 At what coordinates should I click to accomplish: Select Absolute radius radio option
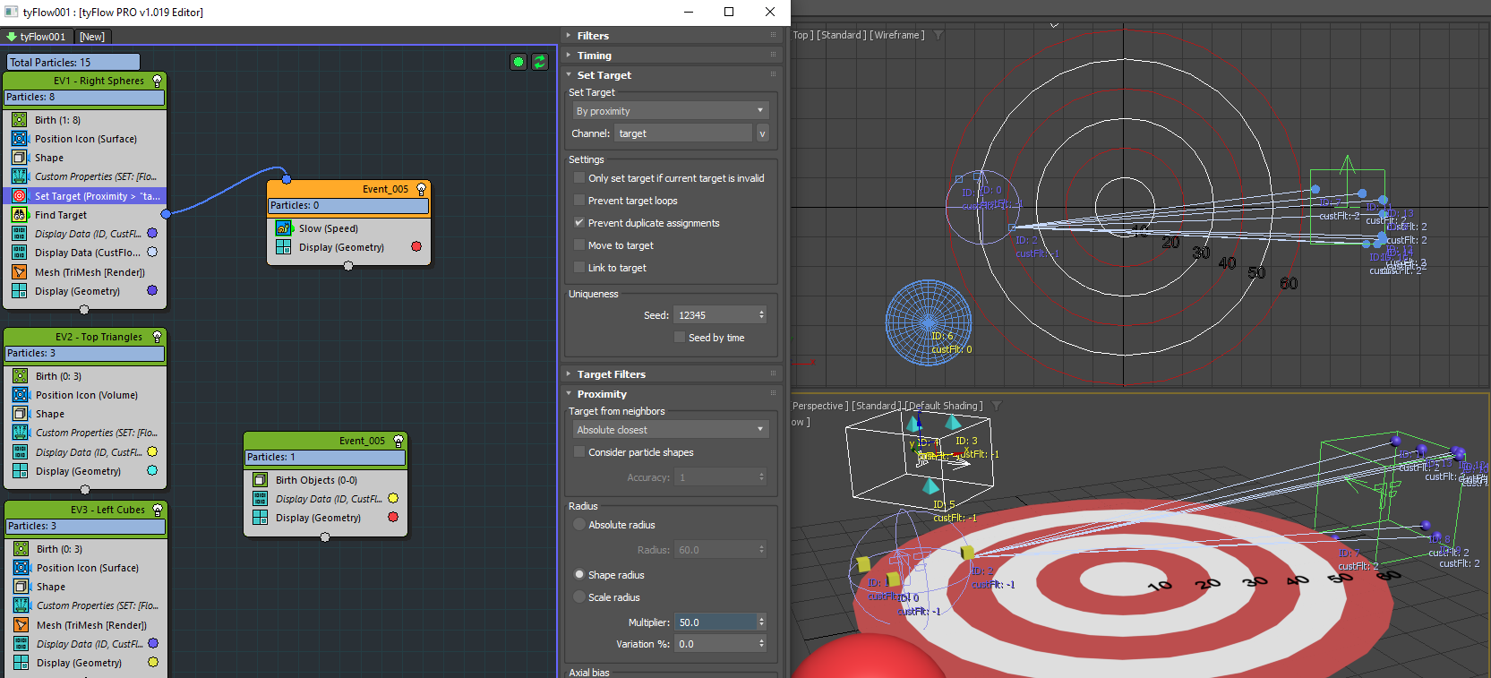click(x=579, y=525)
